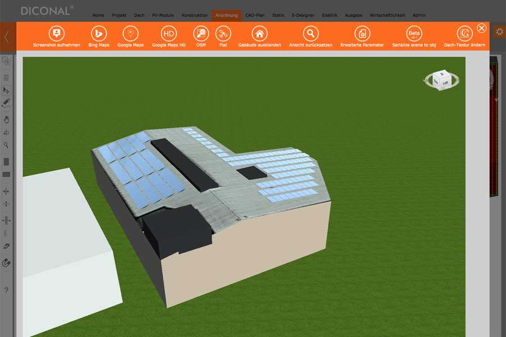This screenshot has height=337, width=506.
Task: Open Erweiterte Parameter settings
Action: point(362,33)
